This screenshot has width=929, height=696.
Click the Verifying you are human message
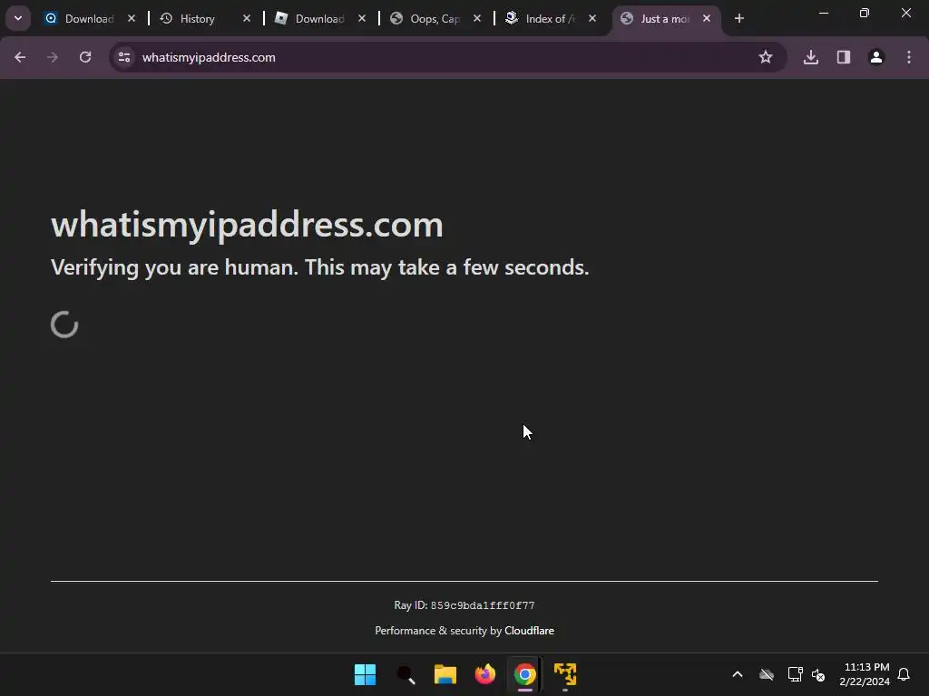[320, 267]
